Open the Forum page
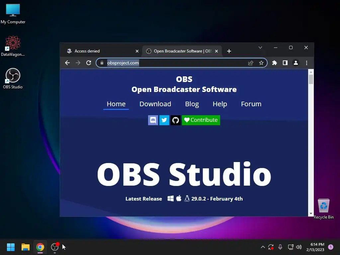 point(251,104)
